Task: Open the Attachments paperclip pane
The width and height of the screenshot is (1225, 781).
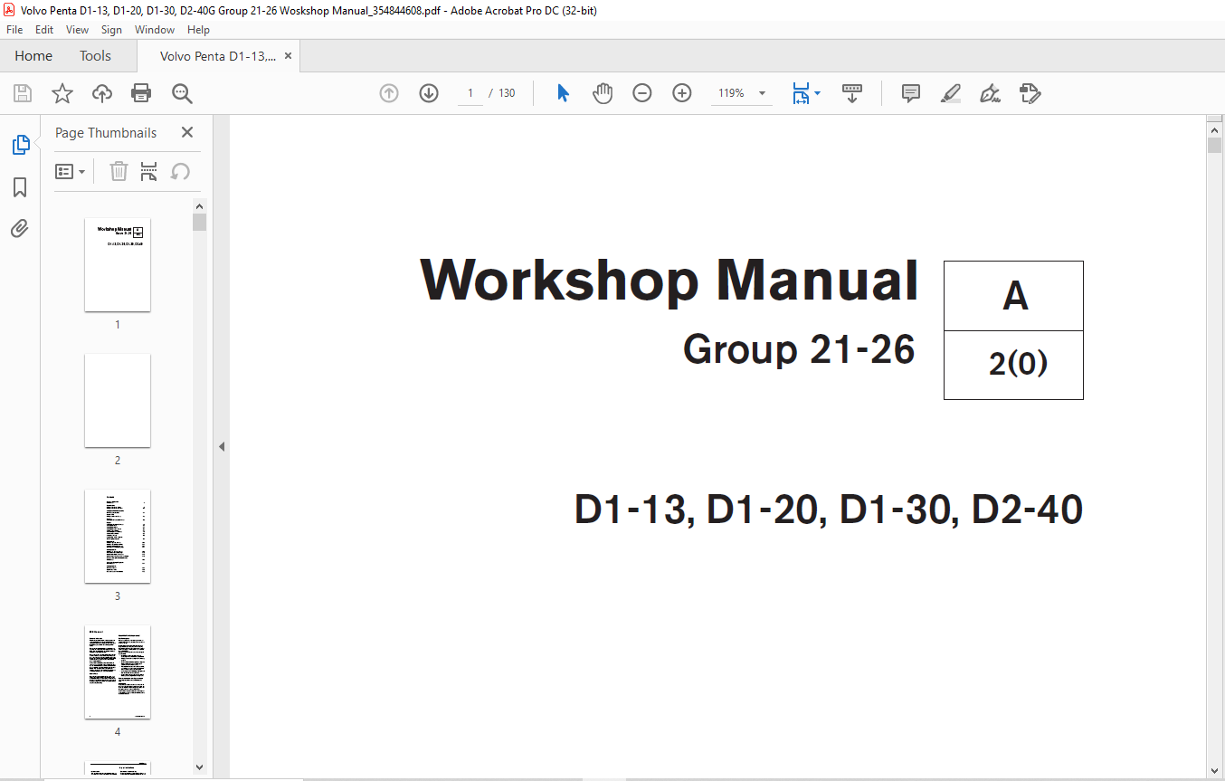Action: point(20,228)
